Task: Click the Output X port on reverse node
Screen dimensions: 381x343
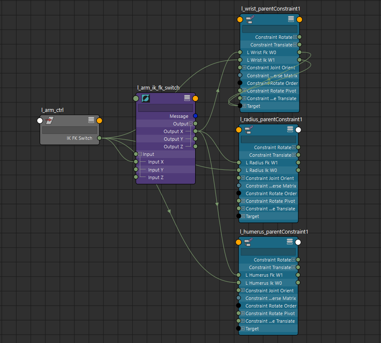Action: tap(195, 131)
